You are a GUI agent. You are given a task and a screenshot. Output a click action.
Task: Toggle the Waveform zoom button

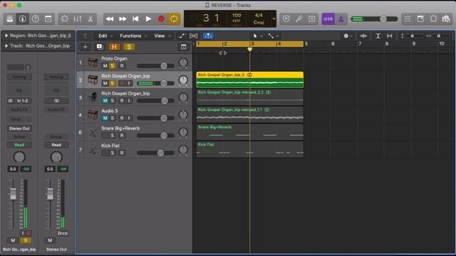coord(363,36)
